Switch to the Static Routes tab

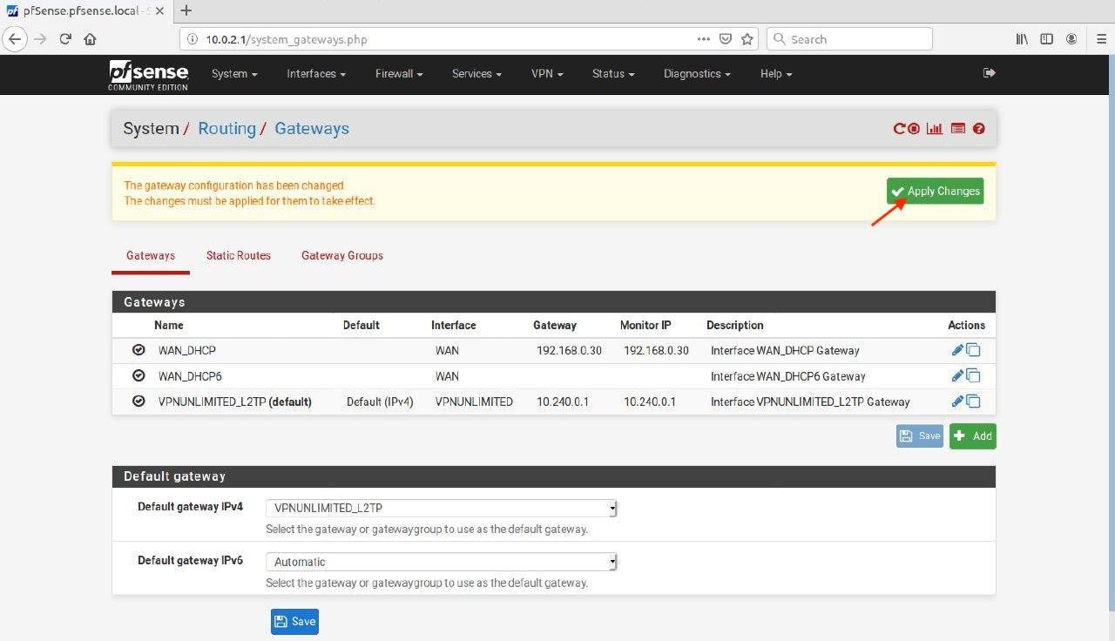(x=238, y=255)
